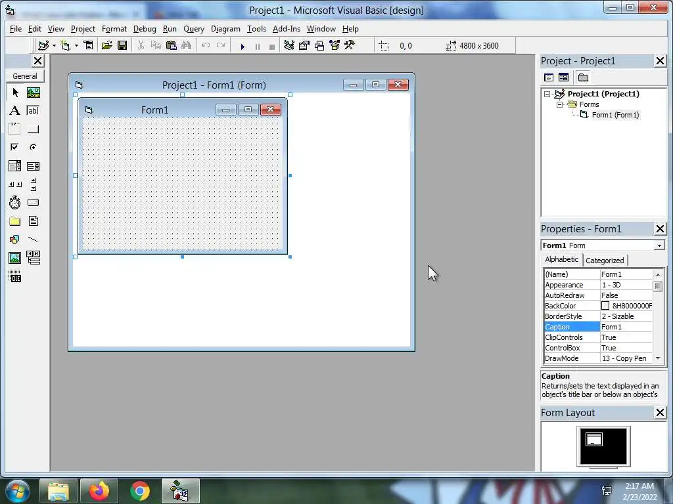Click the Save Project toolbar icon
Screen dimensions: 673x504
click(x=122, y=45)
